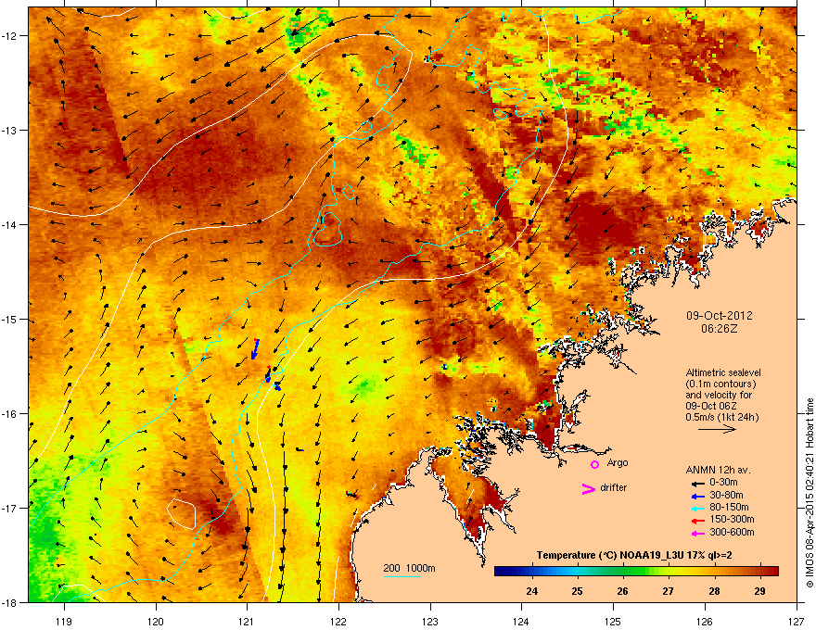Click the colorbar value 28
Viewport: 816px width, 630px height.
coord(714,591)
